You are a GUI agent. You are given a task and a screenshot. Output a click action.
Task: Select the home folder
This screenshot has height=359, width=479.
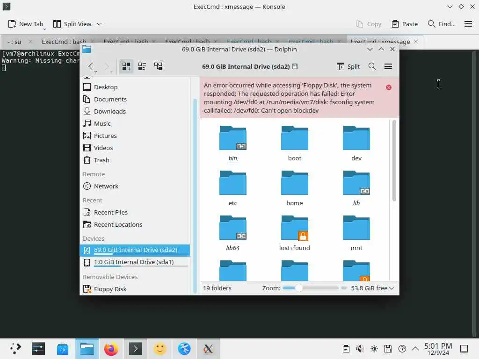coord(295,188)
